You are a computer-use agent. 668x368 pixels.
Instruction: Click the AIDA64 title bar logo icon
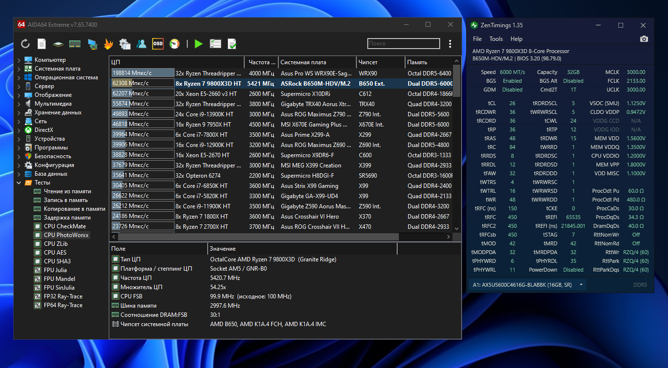(21, 24)
